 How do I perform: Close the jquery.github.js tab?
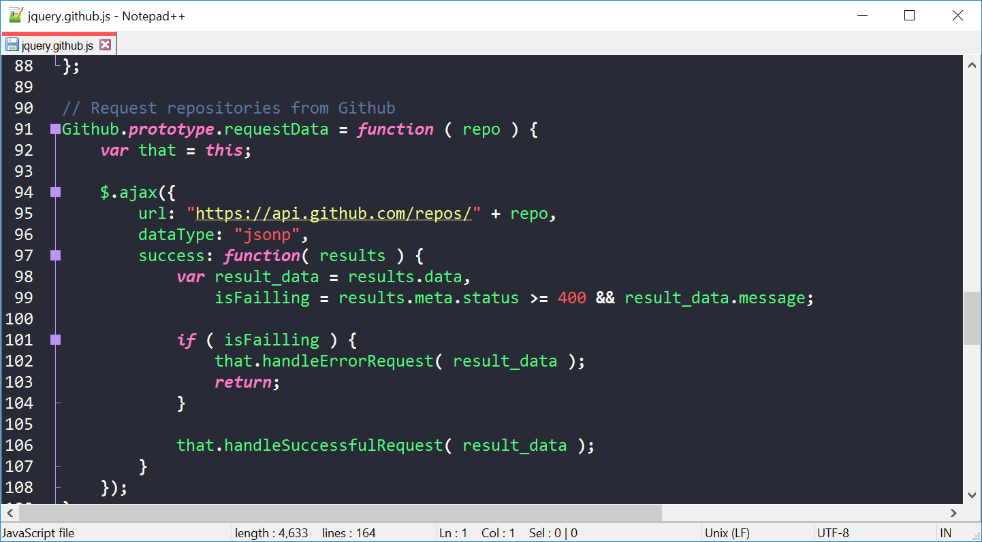coord(106,44)
